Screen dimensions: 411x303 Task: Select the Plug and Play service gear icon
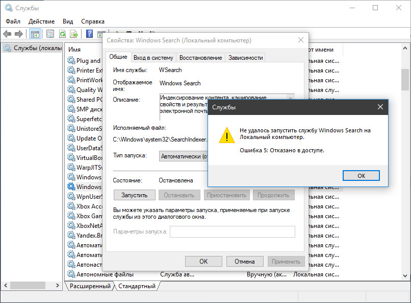[x=71, y=61]
